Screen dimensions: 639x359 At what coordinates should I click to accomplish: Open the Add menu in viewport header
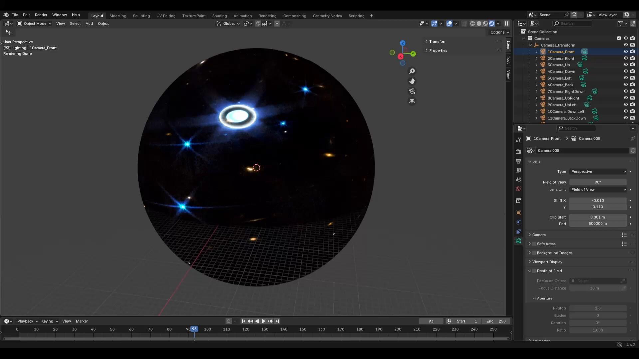(x=89, y=23)
